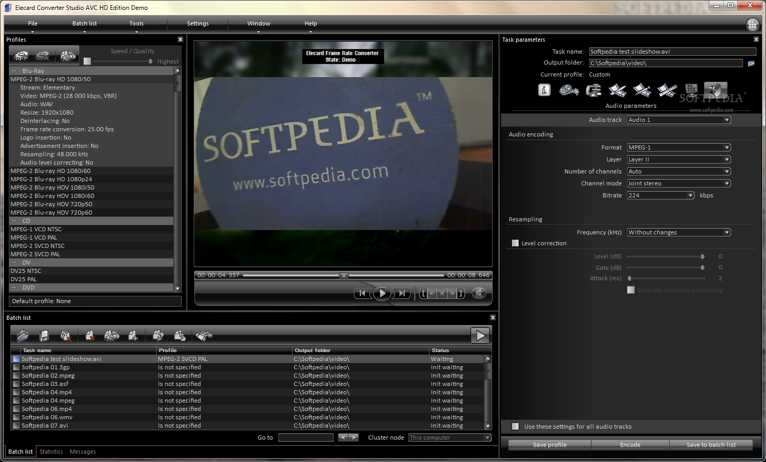Open the Tools menu
The width and height of the screenshot is (766, 462).
coord(136,23)
